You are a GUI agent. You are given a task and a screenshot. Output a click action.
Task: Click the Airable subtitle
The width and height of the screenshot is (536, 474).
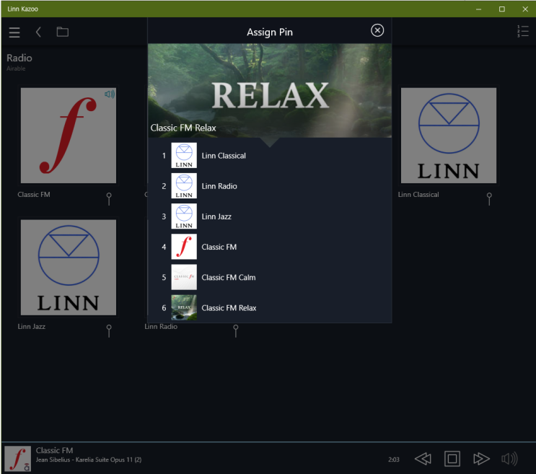(16, 69)
